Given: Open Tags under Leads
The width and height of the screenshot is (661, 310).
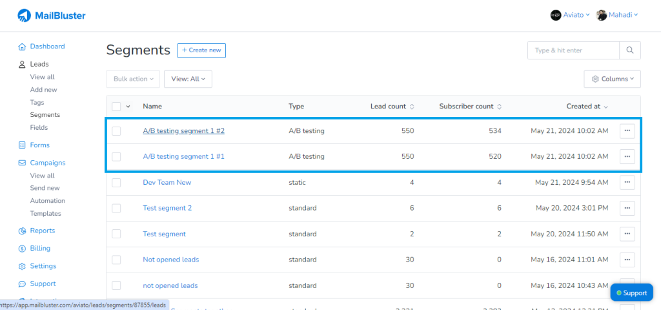Looking at the screenshot, I should [37, 102].
